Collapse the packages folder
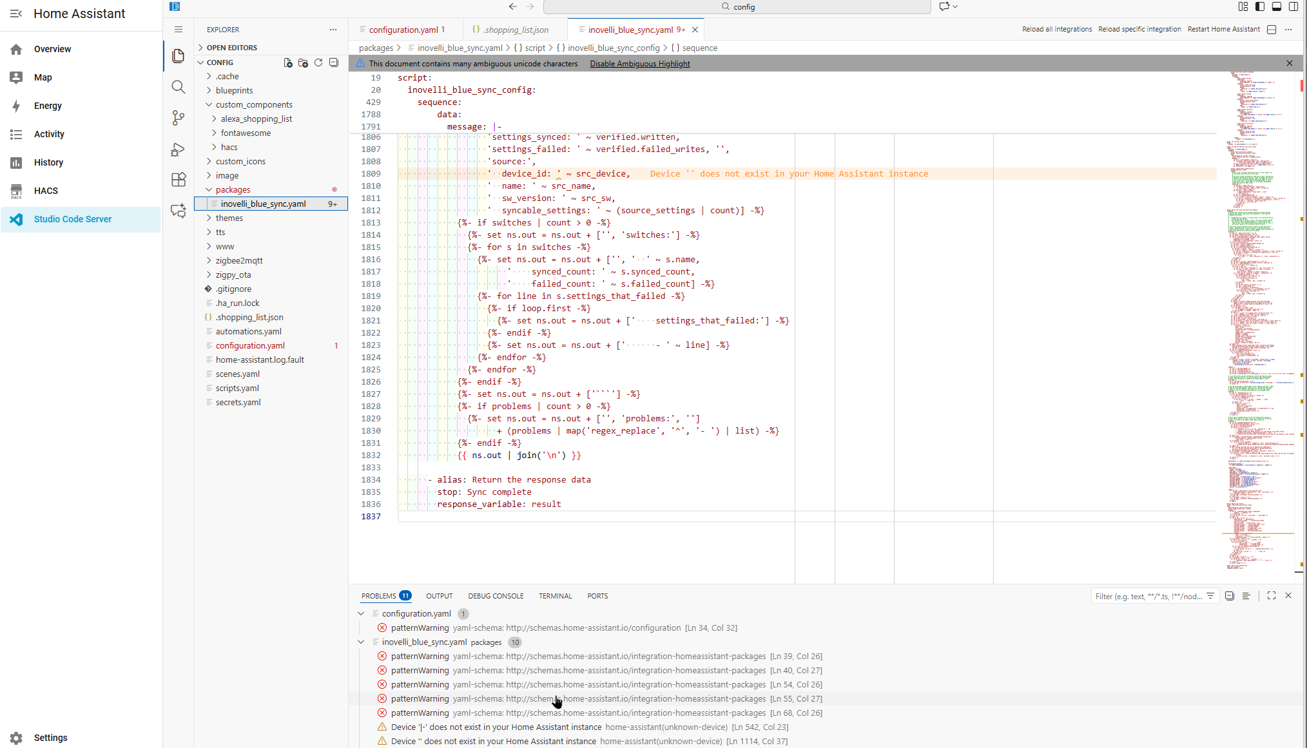This screenshot has height=748, width=1307. coord(271,190)
